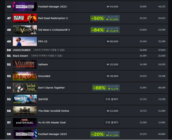Click the SMITE game banner thumbnail
172x140 pixels.
tap(25, 99)
